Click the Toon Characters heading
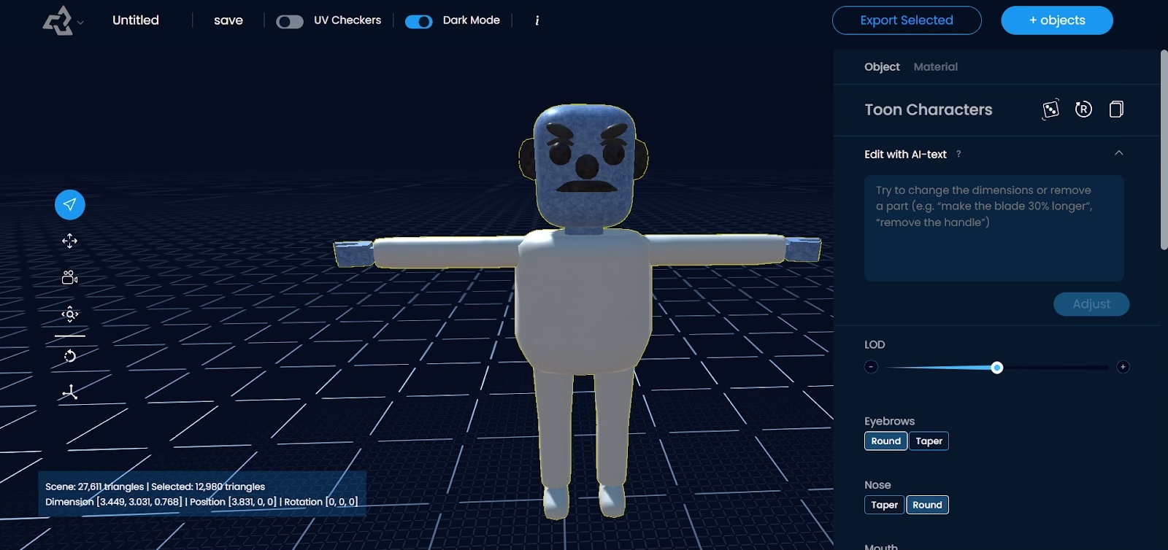 coord(929,109)
